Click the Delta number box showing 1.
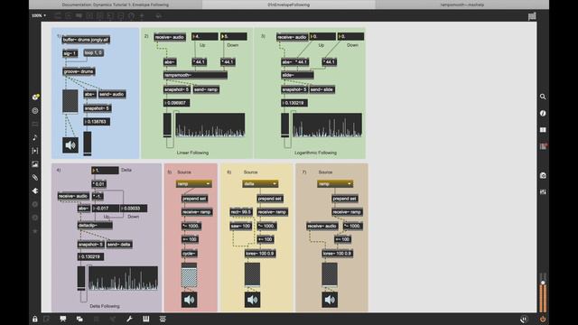 click(x=105, y=171)
